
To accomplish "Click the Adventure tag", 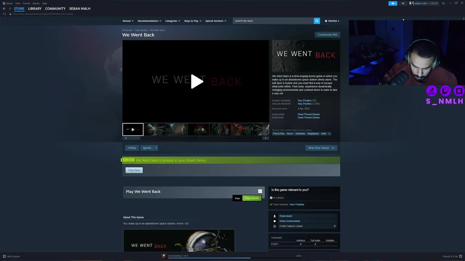I will tap(300, 134).
